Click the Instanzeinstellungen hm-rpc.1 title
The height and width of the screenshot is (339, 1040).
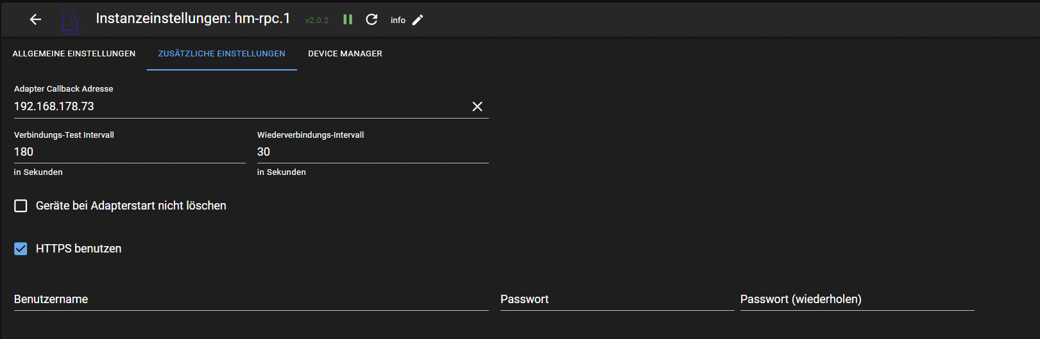[192, 19]
